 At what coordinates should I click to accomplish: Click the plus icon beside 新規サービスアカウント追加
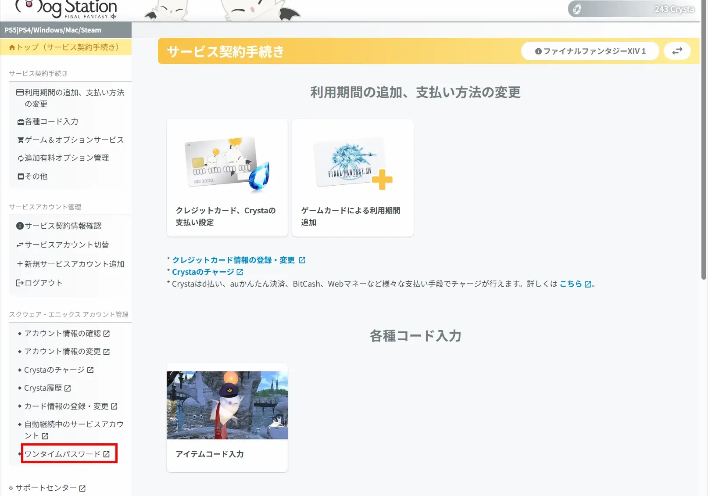pos(20,264)
